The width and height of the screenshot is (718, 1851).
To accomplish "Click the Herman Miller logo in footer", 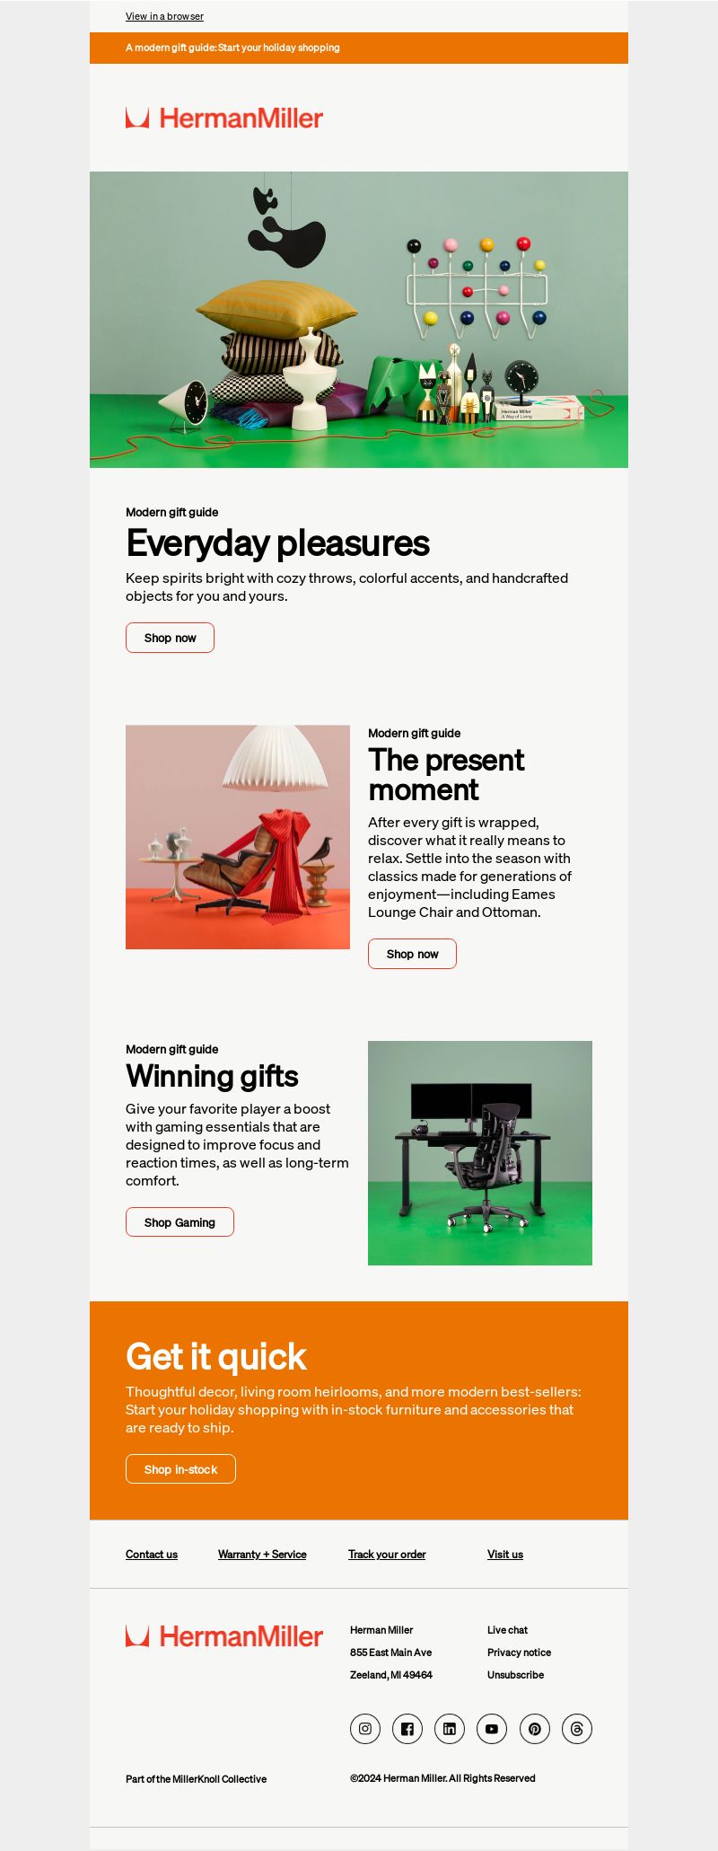I will 224,1636.
